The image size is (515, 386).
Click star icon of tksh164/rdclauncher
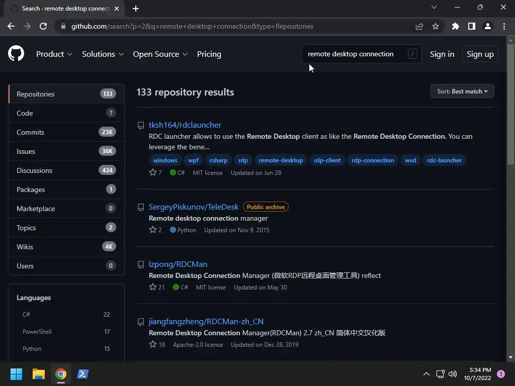153,172
